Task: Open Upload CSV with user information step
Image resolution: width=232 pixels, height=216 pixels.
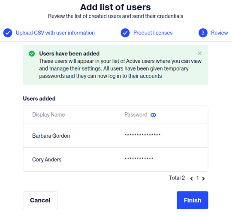Action: point(55,33)
